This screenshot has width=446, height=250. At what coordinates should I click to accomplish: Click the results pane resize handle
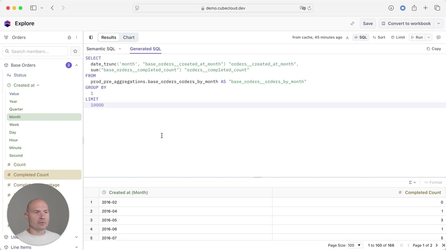(257, 177)
